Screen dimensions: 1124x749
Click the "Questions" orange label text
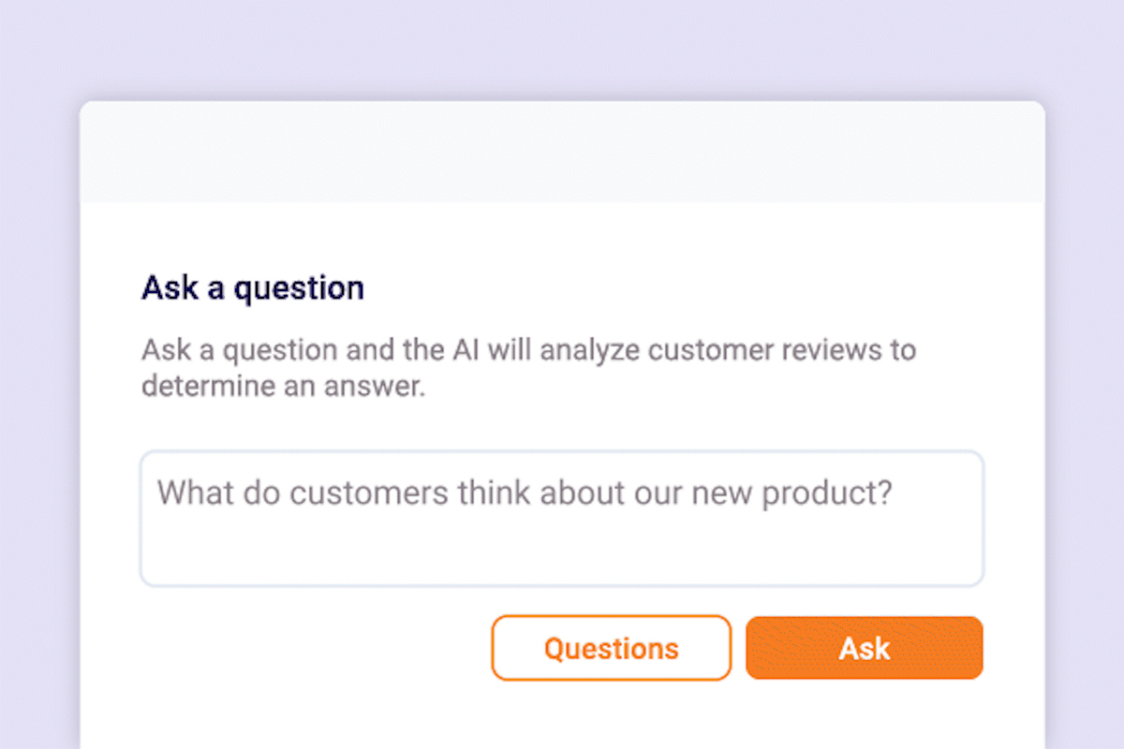[611, 648]
